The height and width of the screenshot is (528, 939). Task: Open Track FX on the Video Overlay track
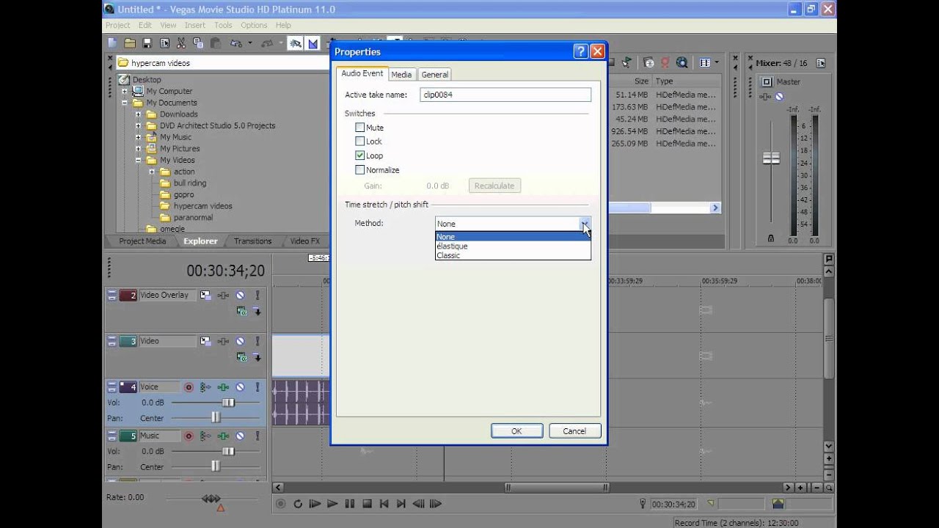pos(222,296)
